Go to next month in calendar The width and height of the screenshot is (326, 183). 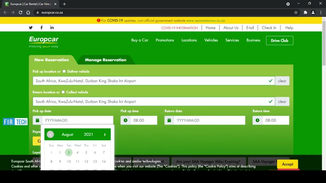(x=105, y=134)
